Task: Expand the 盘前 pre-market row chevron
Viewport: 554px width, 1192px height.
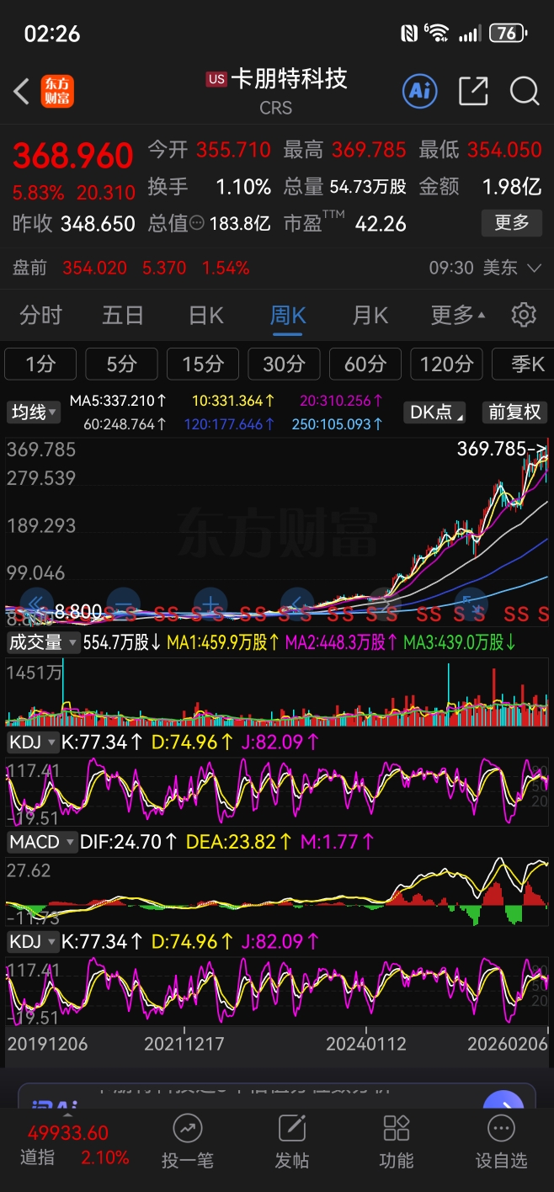Action: coord(534,269)
